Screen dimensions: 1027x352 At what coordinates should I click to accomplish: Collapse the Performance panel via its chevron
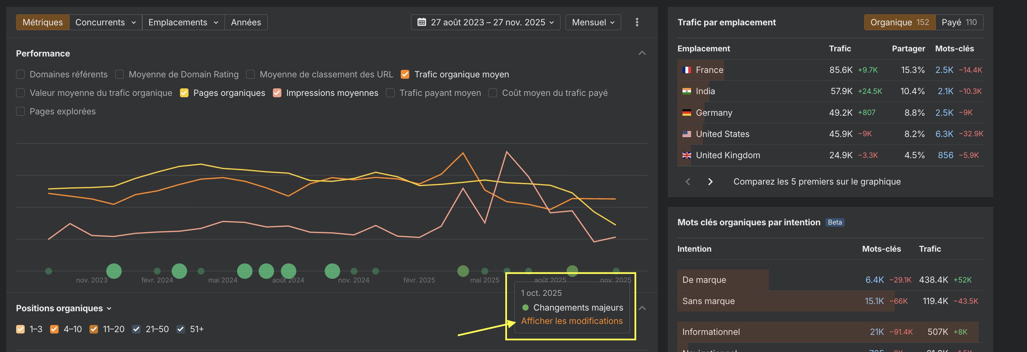[x=642, y=53]
